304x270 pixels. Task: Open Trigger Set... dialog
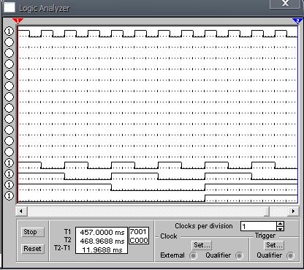pyautogui.click(x=273, y=245)
